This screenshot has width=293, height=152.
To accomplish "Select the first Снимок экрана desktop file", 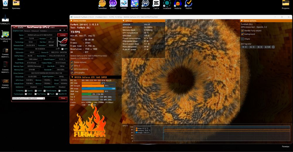I will coord(5,53).
